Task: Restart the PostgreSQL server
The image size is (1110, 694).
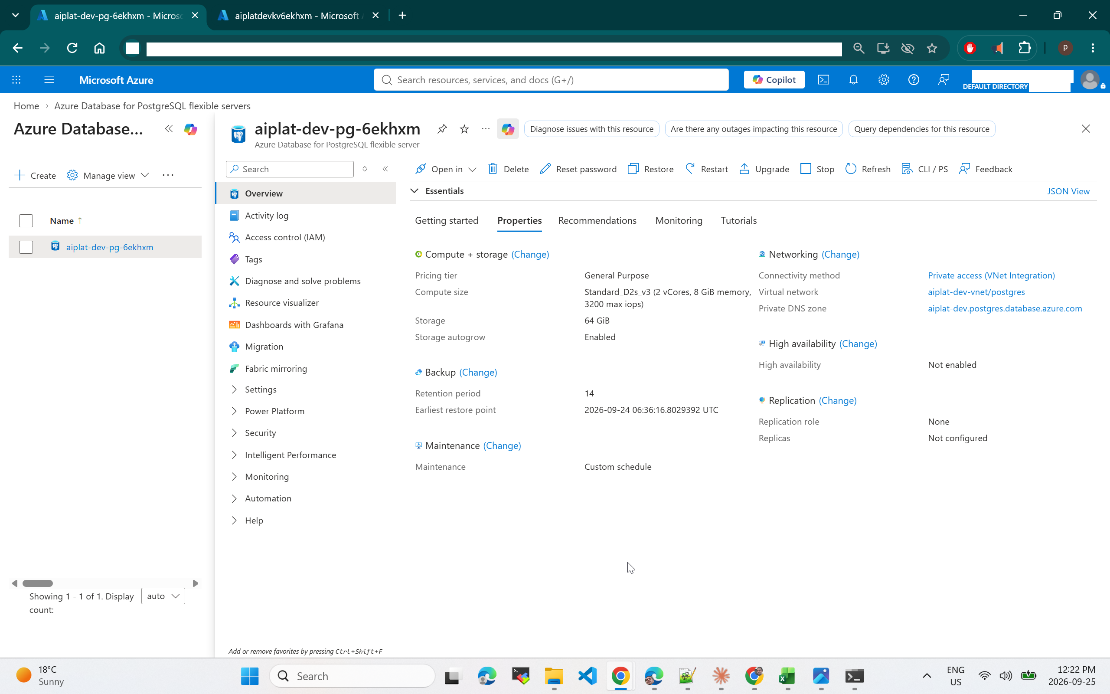Action: [706, 169]
